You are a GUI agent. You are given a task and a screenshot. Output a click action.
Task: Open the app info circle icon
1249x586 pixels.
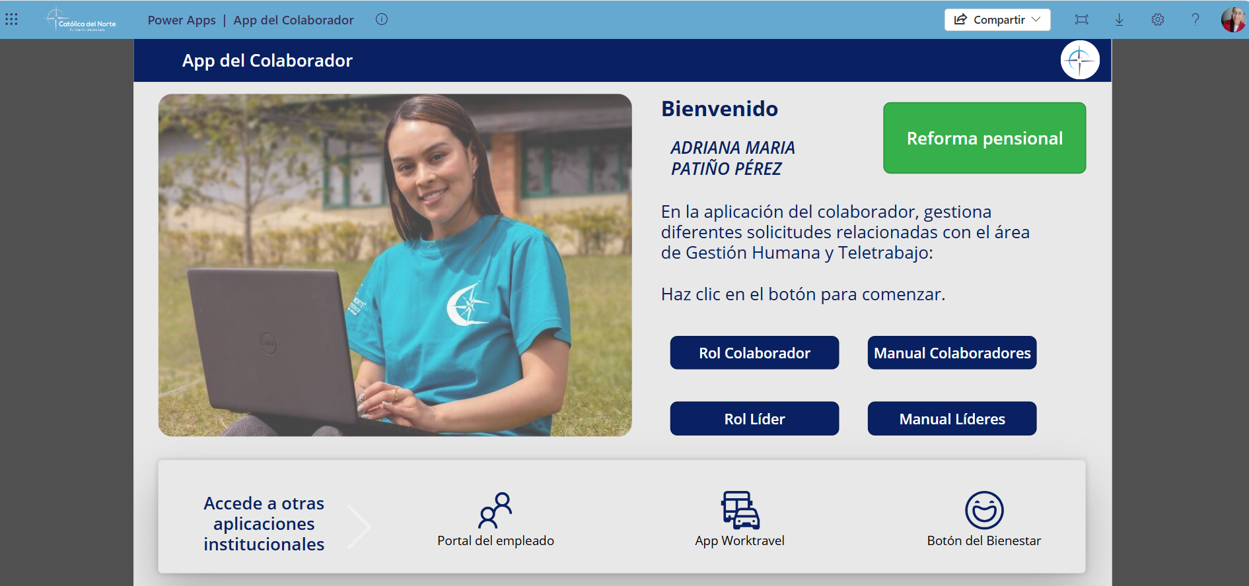[x=382, y=19]
